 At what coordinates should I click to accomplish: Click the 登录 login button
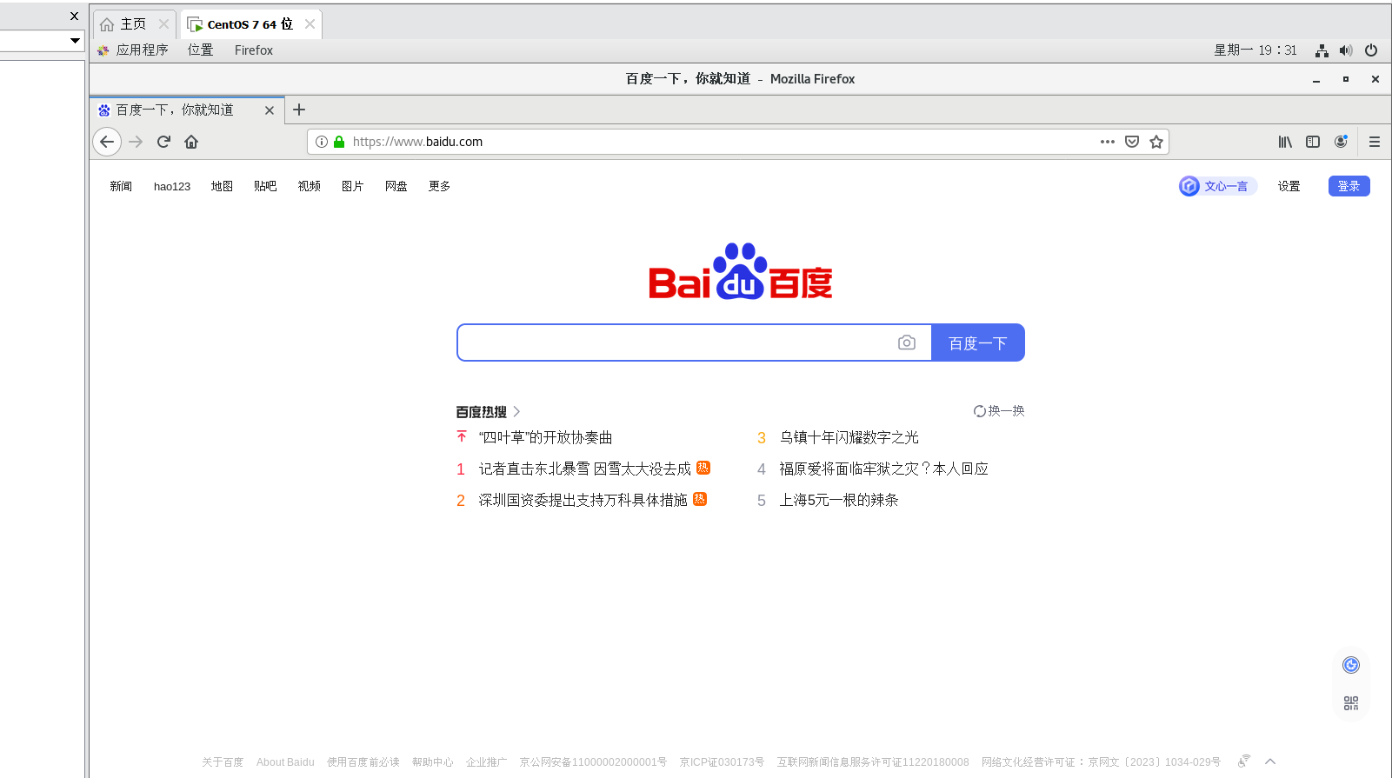tap(1349, 186)
